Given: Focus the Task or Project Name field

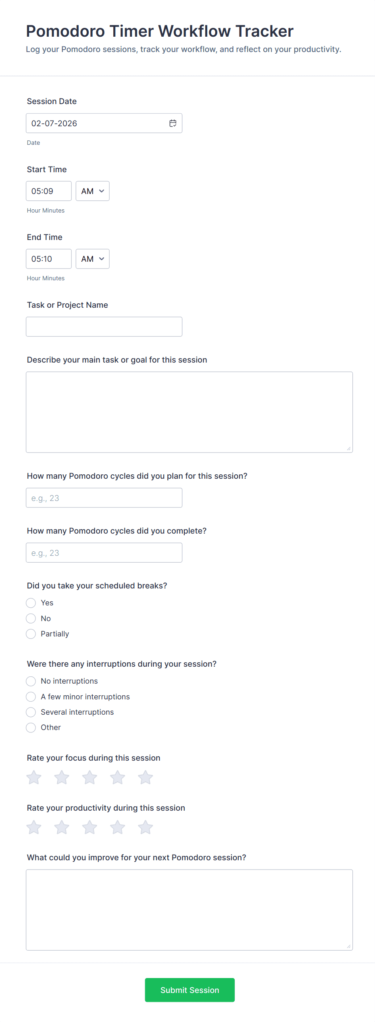Looking at the screenshot, I should pos(104,327).
